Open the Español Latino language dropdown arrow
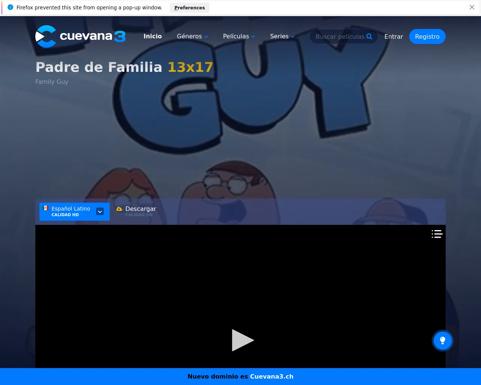The width and height of the screenshot is (481, 385). point(100,212)
